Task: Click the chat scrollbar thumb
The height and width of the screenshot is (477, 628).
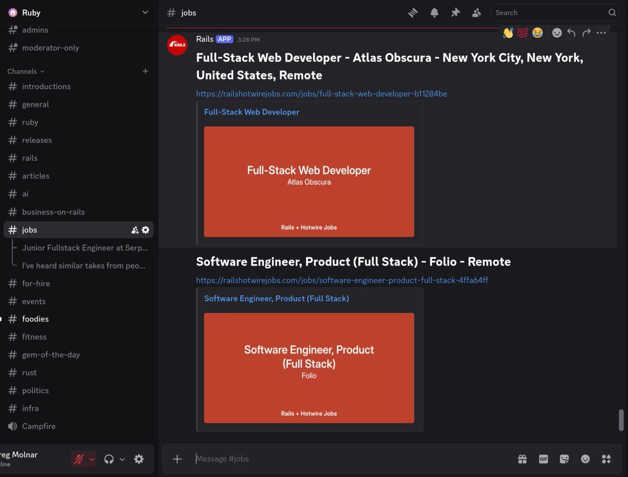Action: pyautogui.click(x=621, y=420)
